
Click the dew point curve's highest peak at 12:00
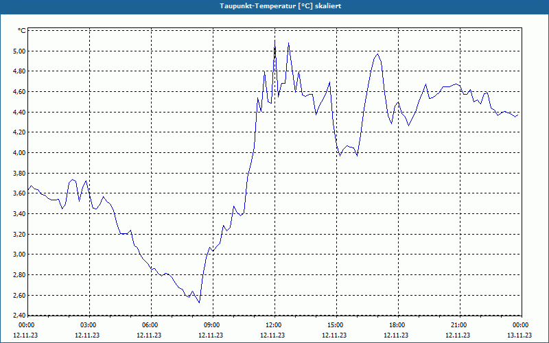pyautogui.click(x=275, y=41)
